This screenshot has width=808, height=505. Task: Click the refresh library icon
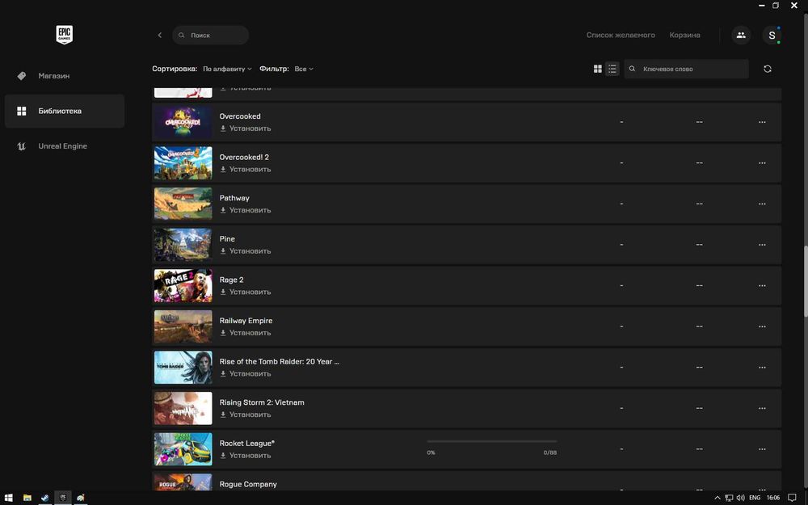tap(768, 69)
